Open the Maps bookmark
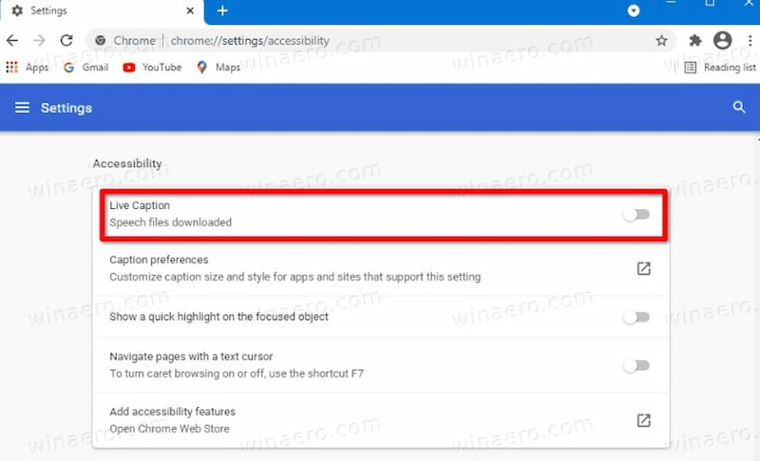This screenshot has height=461, width=760. 218,67
